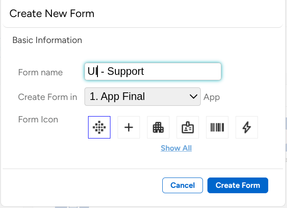Select the dotted diamond form icon
Image resolution: width=287 pixels, height=208 pixels.
tap(99, 128)
